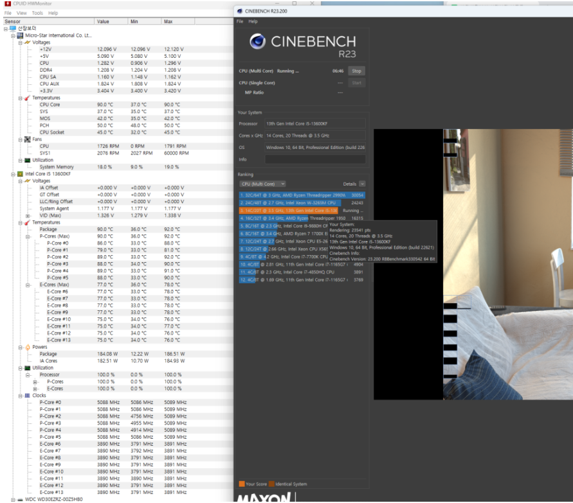Viewport: 573px width, 503px height.
Task: Click the CPU Temperatures thermometer icon
Action: click(x=27, y=223)
